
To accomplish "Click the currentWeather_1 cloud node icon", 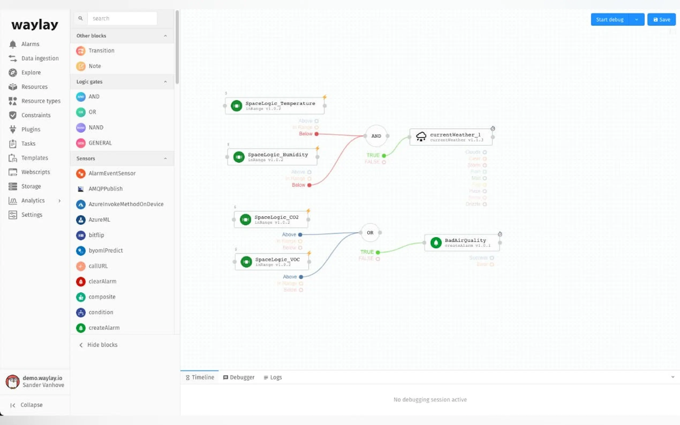I will (x=421, y=136).
